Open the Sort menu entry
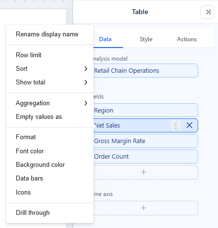218x228 pixels. (x=50, y=68)
